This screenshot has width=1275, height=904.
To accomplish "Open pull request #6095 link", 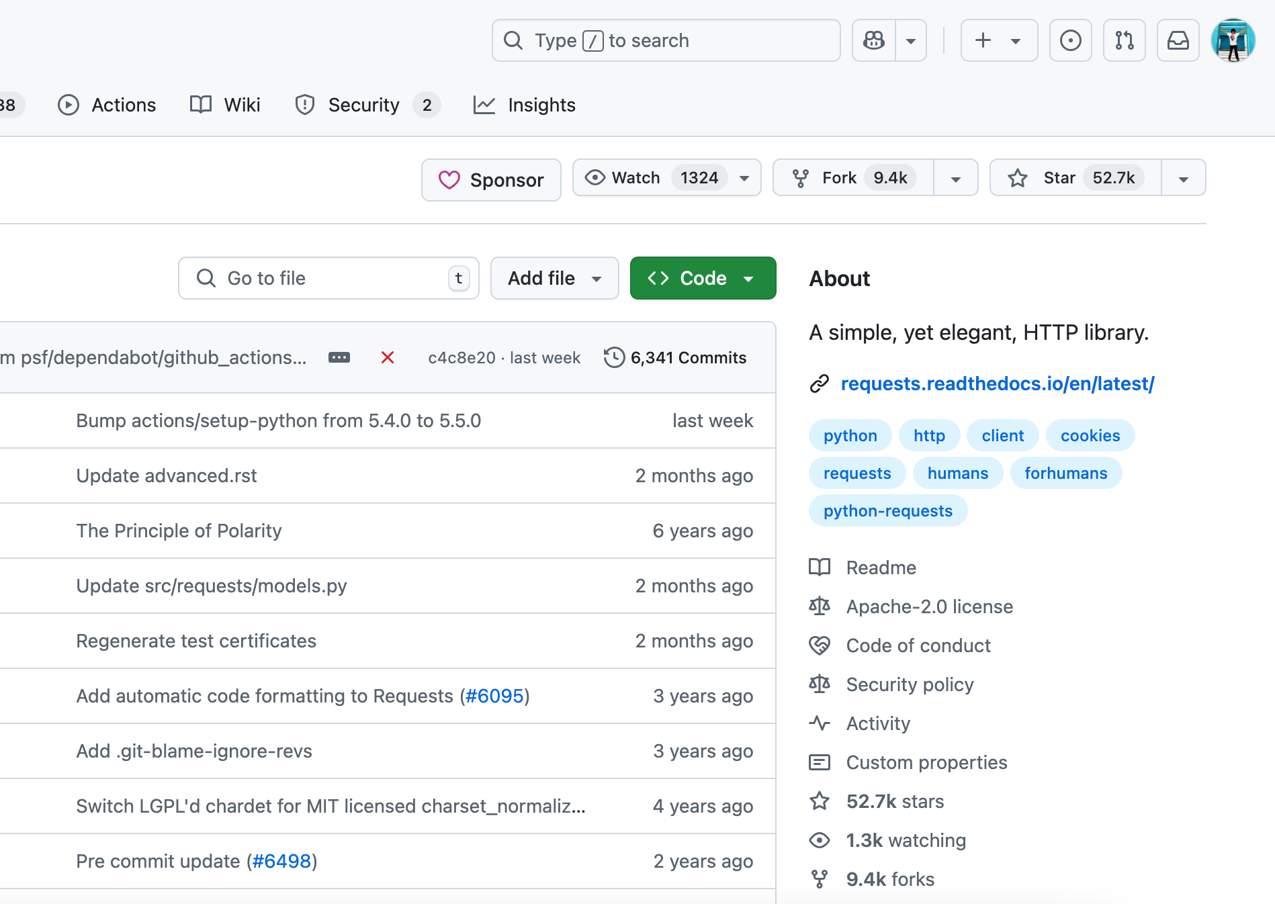I will [x=494, y=696].
